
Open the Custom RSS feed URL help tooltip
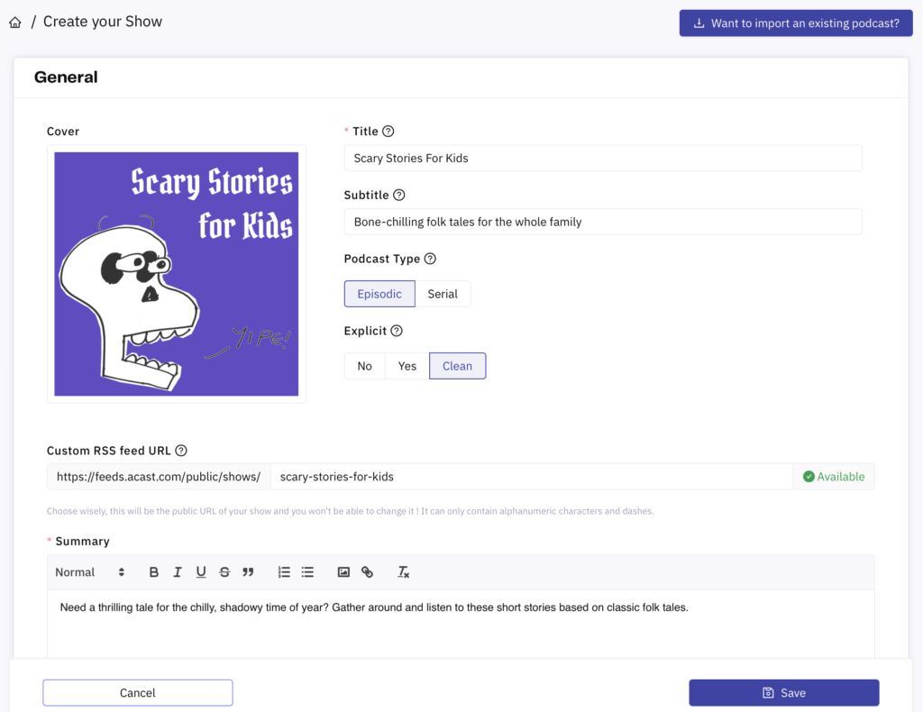pyautogui.click(x=180, y=450)
